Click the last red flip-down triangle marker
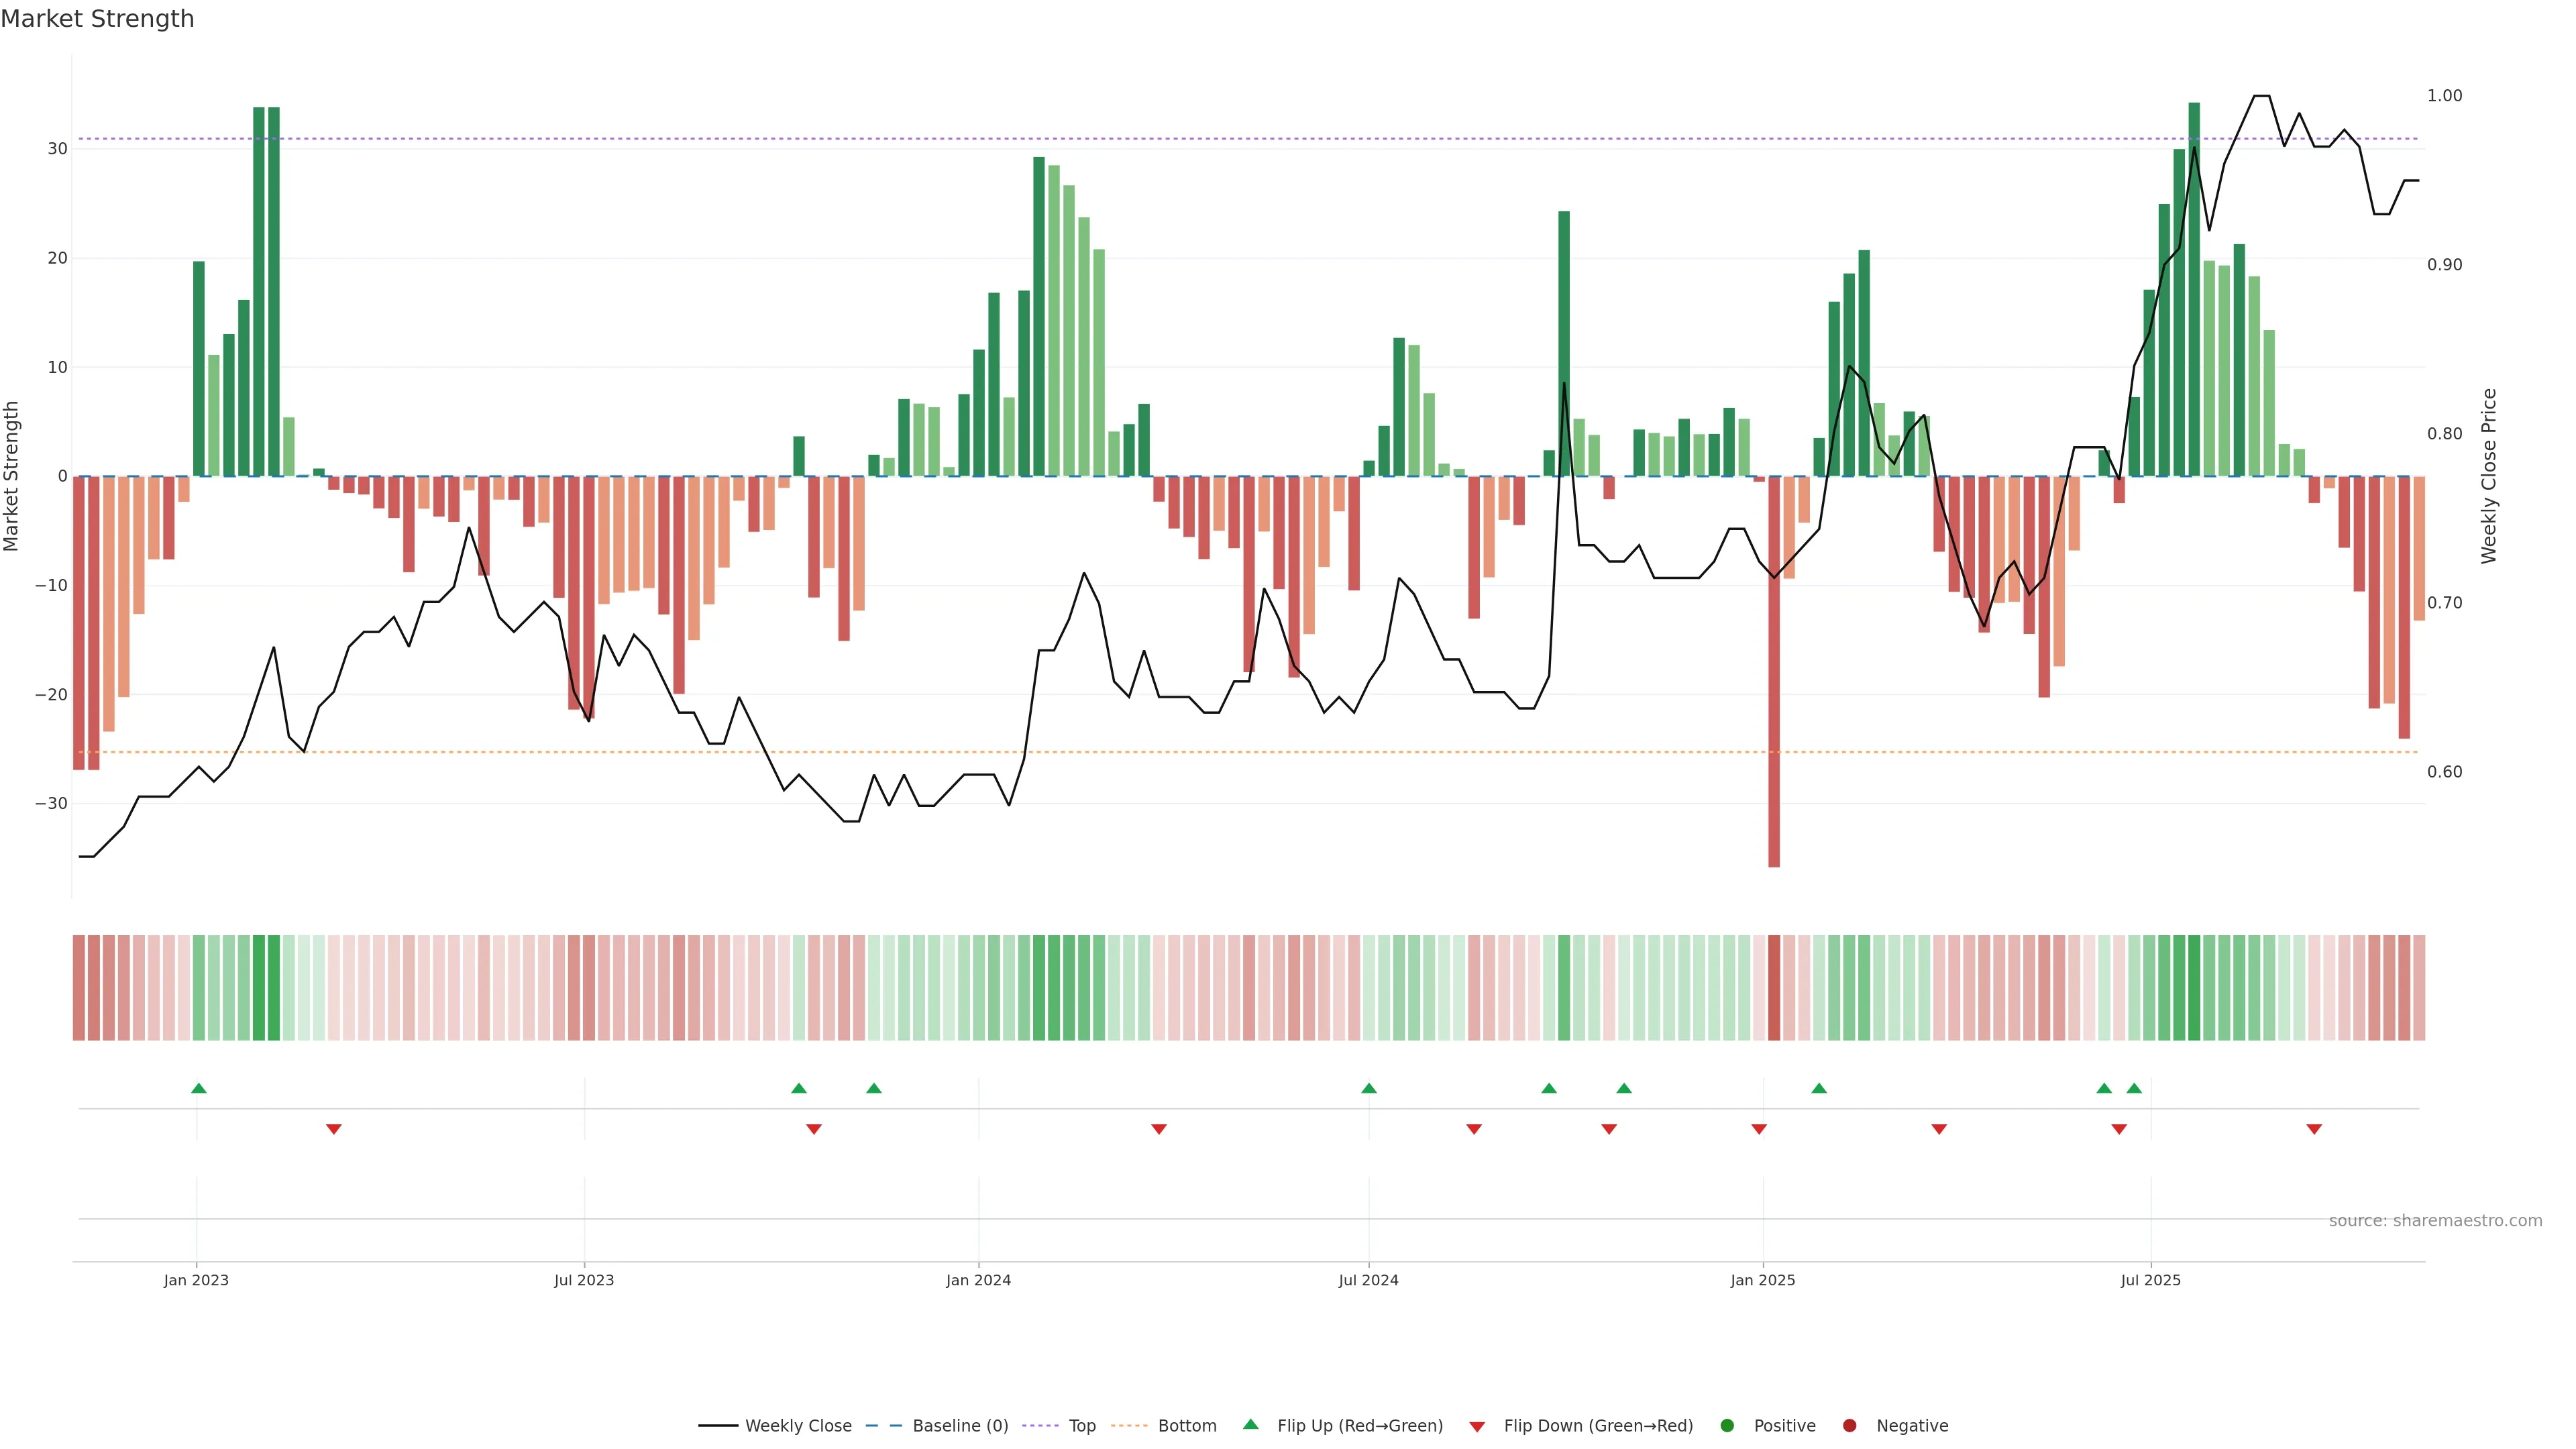The width and height of the screenshot is (2576, 1449). pos(2314,1129)
